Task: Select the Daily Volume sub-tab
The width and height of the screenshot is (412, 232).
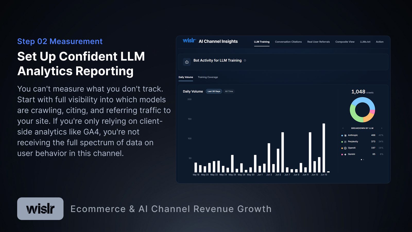Action: point(186,77)
